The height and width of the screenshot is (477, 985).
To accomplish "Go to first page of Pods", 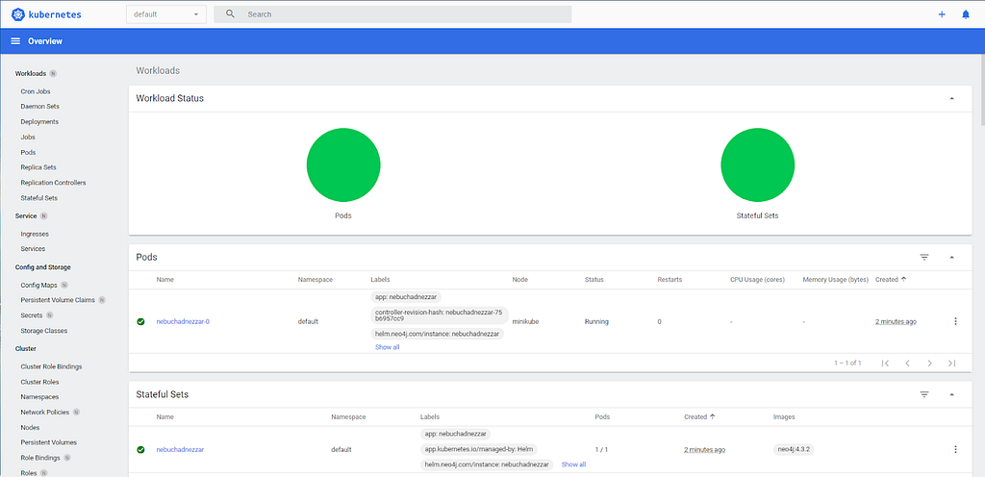I will click(x=885, y=363).
